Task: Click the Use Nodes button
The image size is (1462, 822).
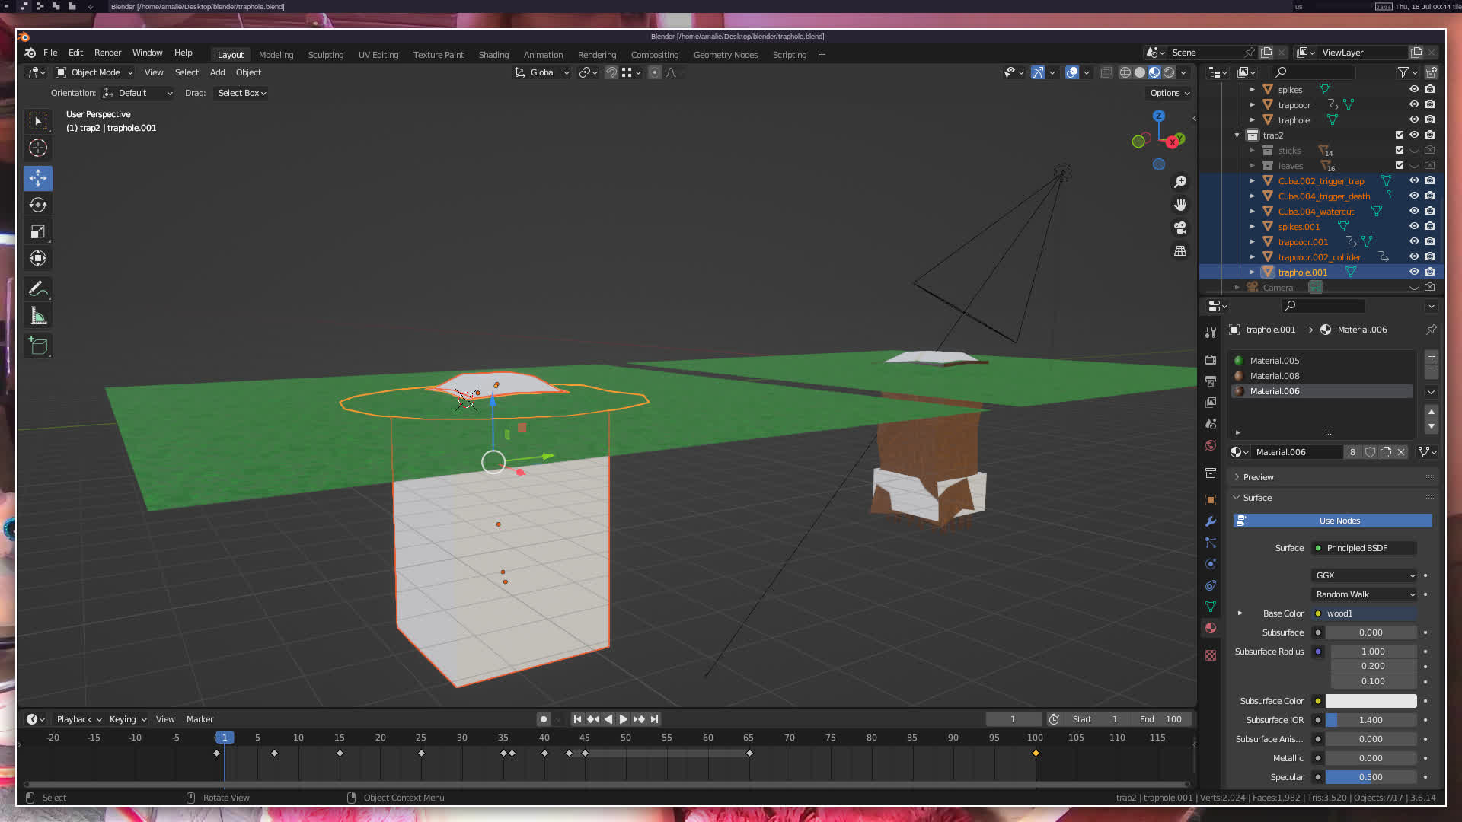Action: (1339, 521)
